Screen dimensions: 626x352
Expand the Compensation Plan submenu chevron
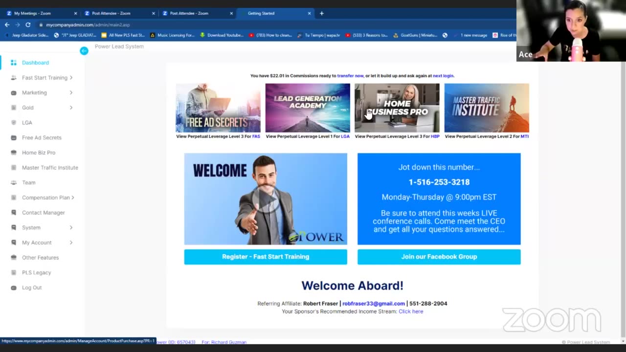pyautogui.click(x=72, y=198)
